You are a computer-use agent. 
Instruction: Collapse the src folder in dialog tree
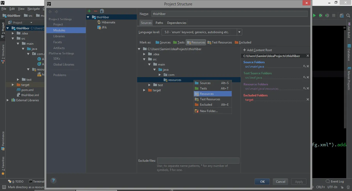coord(144,59)
